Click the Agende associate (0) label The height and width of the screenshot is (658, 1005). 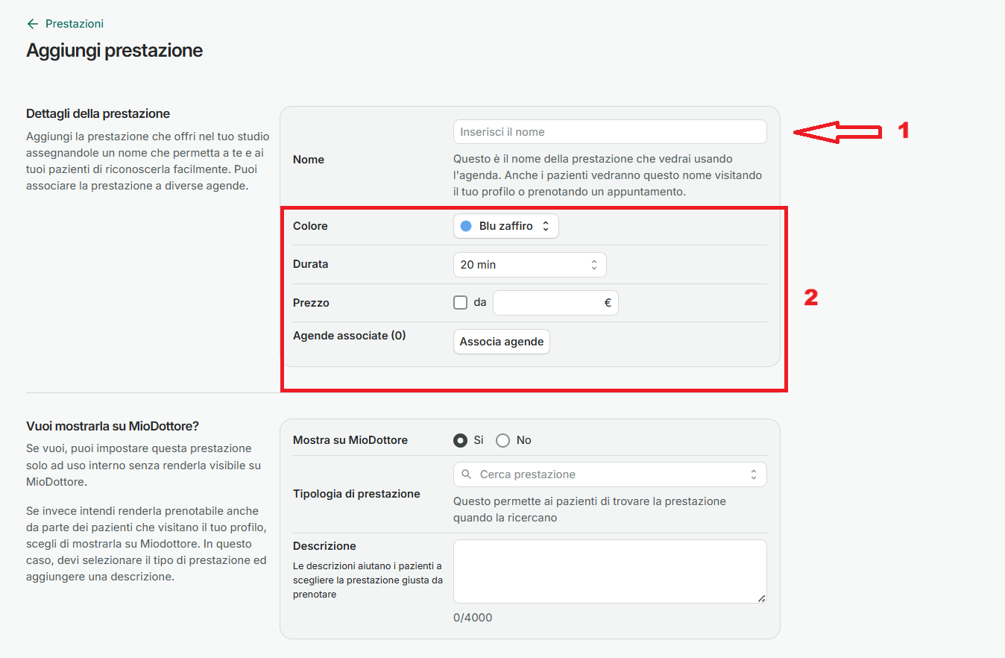[x=350, y=336]
